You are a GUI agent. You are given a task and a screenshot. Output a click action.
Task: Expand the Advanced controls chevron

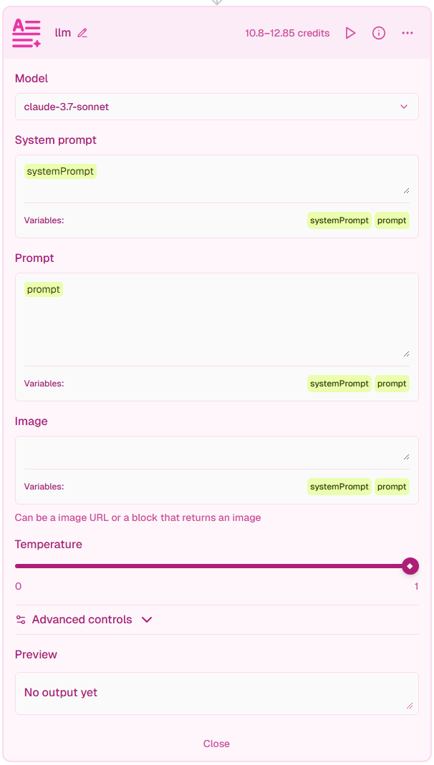click(x=147, y=620)
